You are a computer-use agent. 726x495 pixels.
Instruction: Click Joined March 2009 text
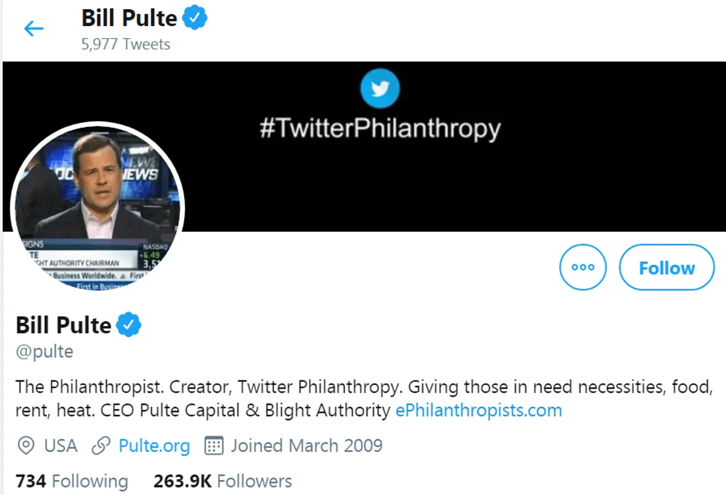tap(306, 446)
